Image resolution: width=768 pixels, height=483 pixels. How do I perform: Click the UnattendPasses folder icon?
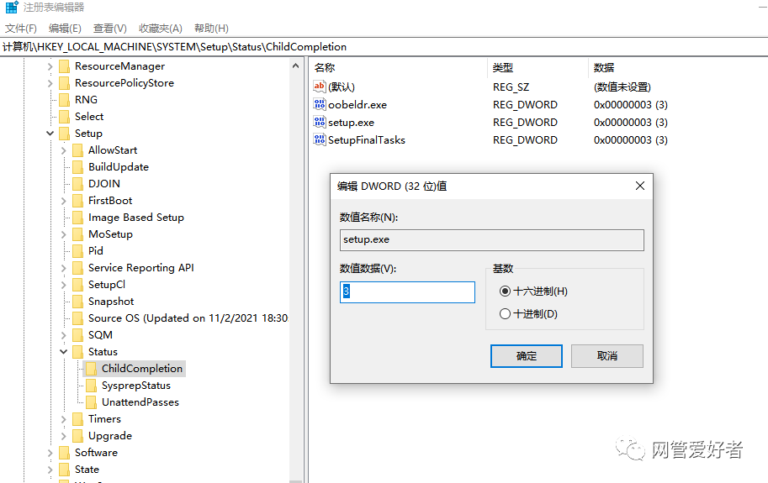(91, 402)
